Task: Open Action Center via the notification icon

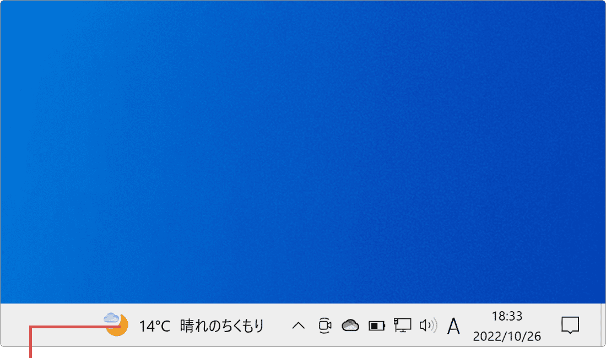Action: (571, 326)
